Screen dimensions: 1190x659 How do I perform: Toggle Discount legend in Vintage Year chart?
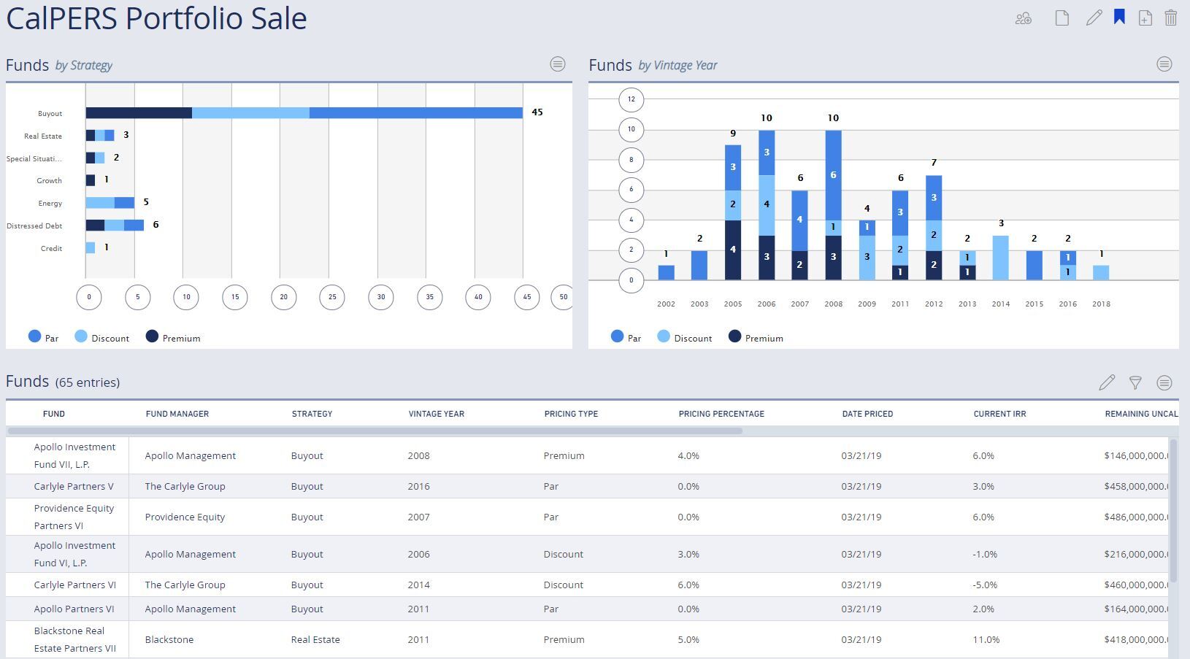click(685, 337)
